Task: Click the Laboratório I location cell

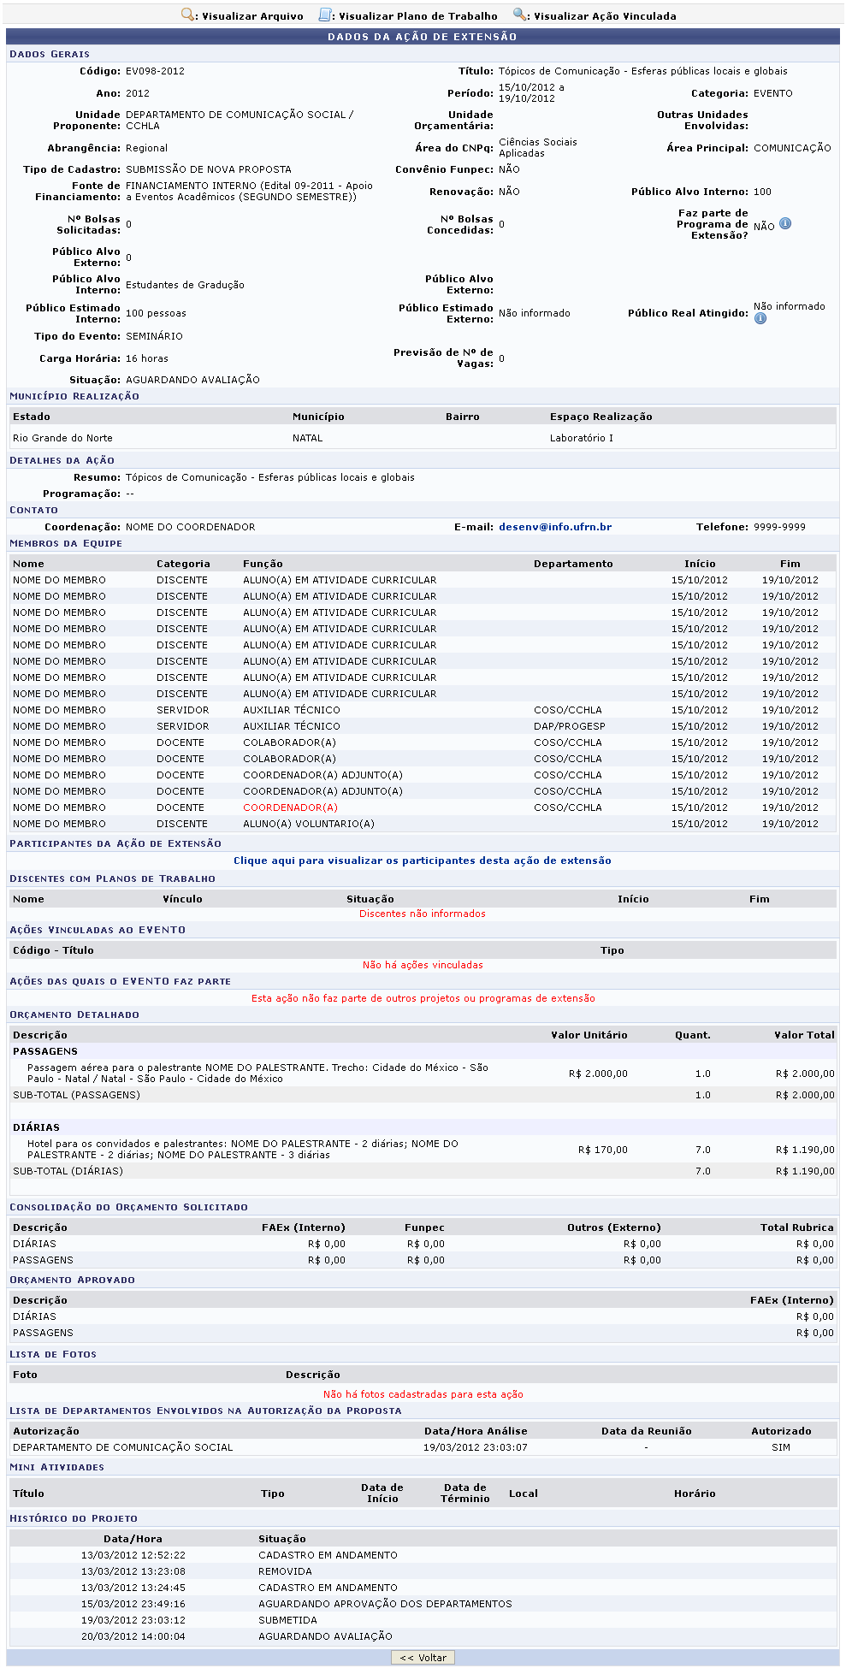Action: click(581, 438)
